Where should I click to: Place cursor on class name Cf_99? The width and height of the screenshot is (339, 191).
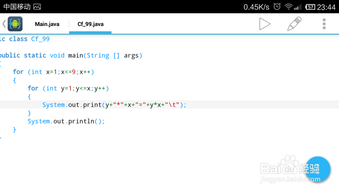click(40, 39)
